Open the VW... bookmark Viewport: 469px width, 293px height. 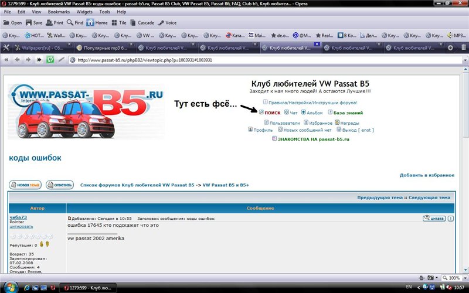click(x=145, y=35)
